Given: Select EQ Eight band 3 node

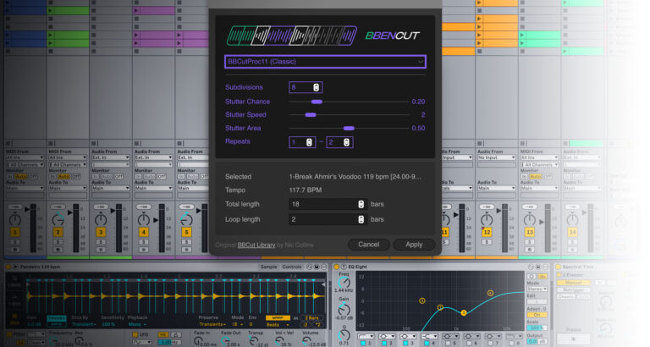Looking at the screenshot, I should click(464, 312).
